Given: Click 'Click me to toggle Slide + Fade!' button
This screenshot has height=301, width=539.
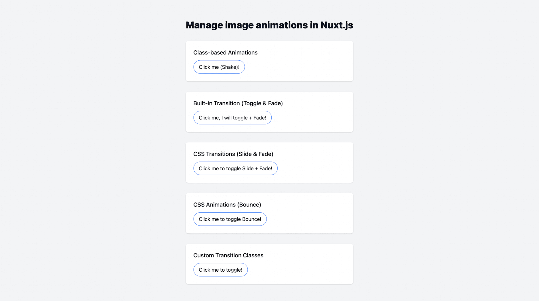Looking at the screenshot, I should click(236, 168).
